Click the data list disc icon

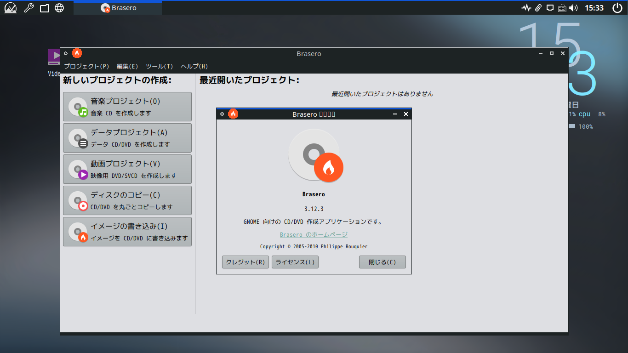point(78,138)
